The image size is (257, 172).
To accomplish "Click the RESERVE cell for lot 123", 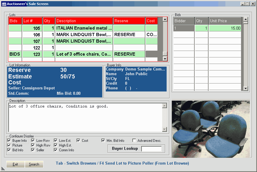I will pos(129,54).
